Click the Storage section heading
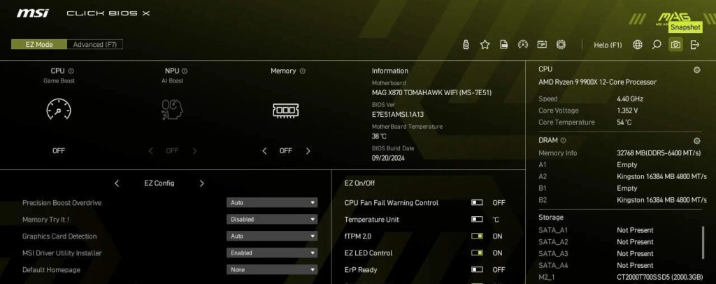Viewport: 716px width, 284px height. coord(551,218)
